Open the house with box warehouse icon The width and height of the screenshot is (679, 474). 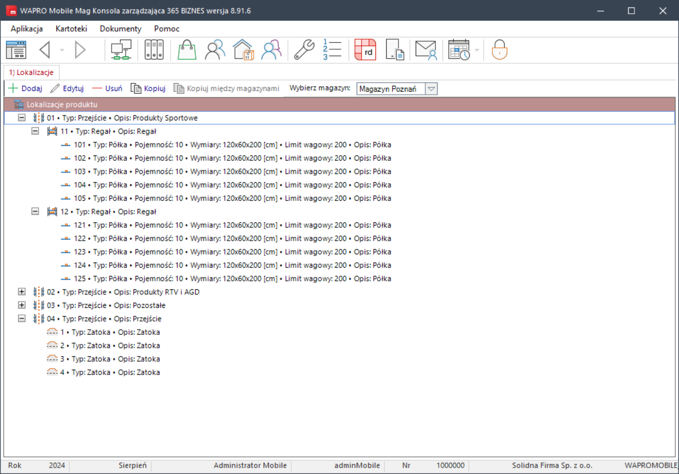(x=243, y=50)
